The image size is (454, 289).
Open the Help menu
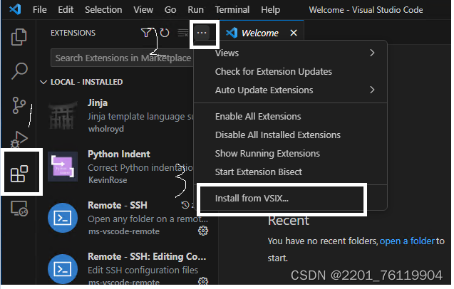[x=270, y=10]
